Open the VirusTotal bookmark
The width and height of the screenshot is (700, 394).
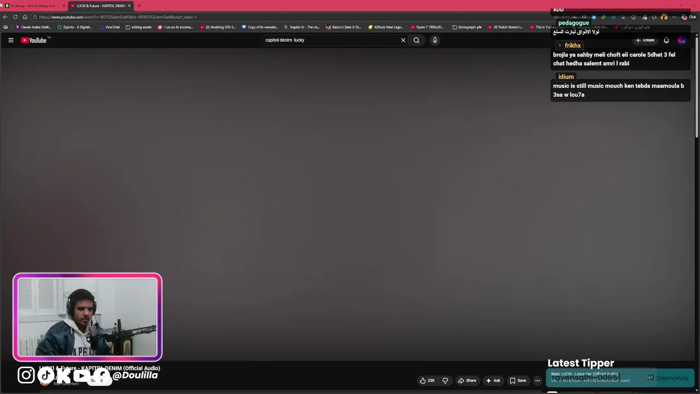[109, 27]
